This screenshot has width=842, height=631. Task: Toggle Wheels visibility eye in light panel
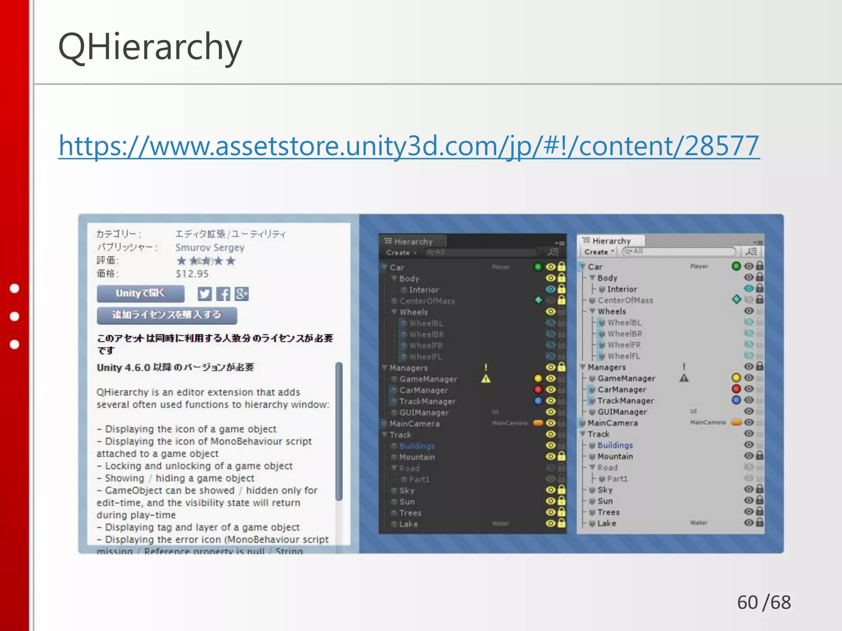click(749, 311)
